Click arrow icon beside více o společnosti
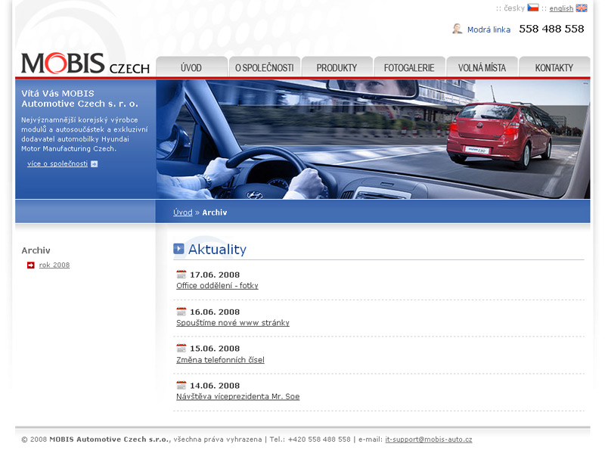 [94, 164]
